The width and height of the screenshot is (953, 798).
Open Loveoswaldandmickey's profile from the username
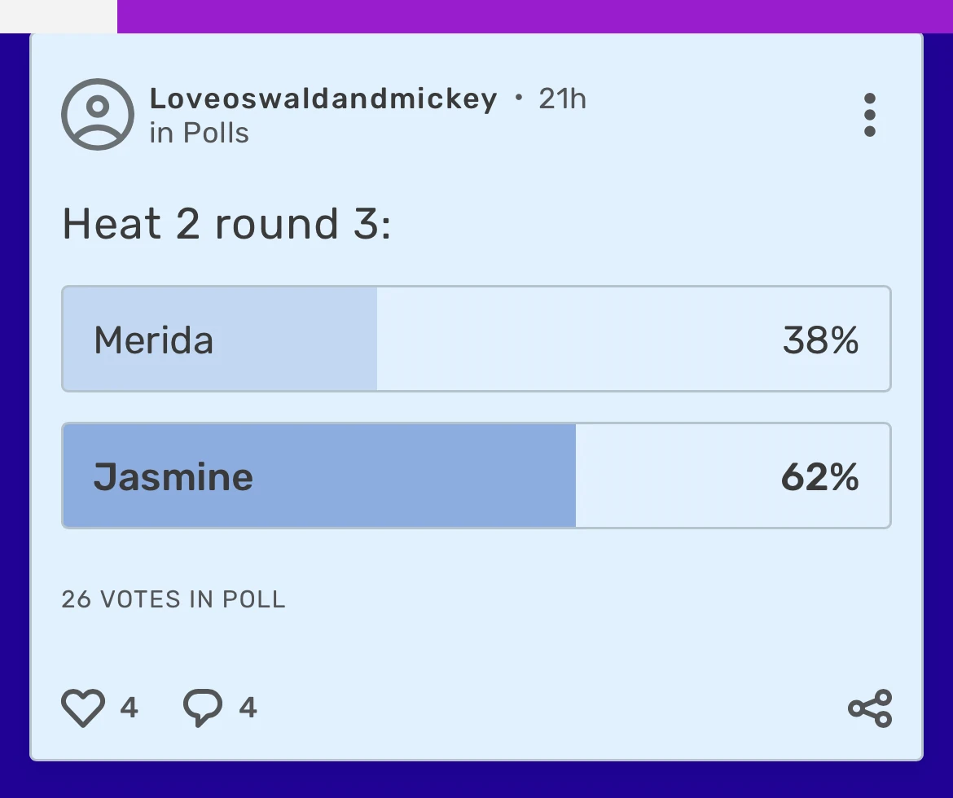click(323, 99)
